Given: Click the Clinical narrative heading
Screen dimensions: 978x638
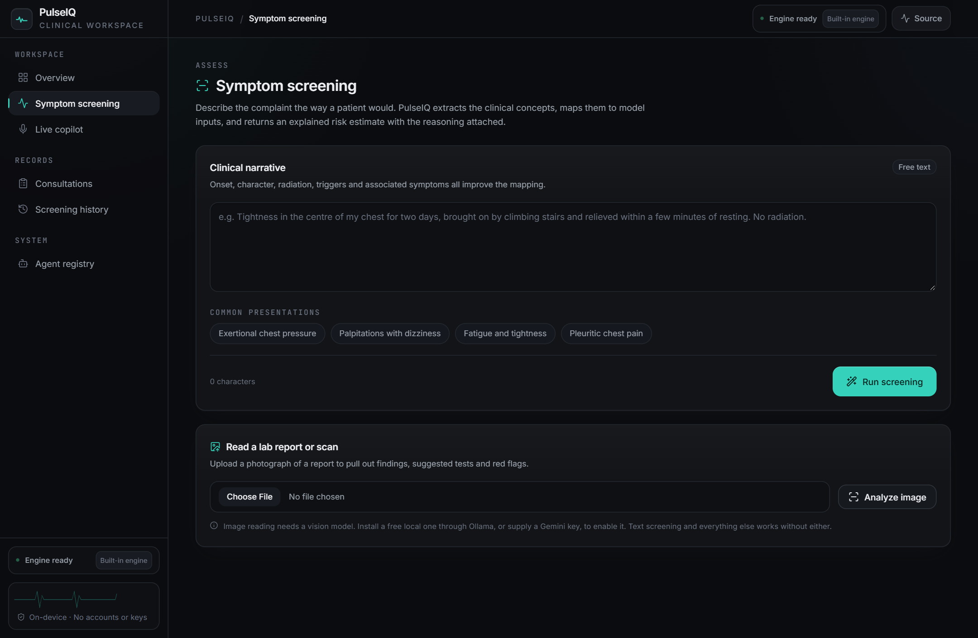Looking at the screenshot, I should [248, 167].
